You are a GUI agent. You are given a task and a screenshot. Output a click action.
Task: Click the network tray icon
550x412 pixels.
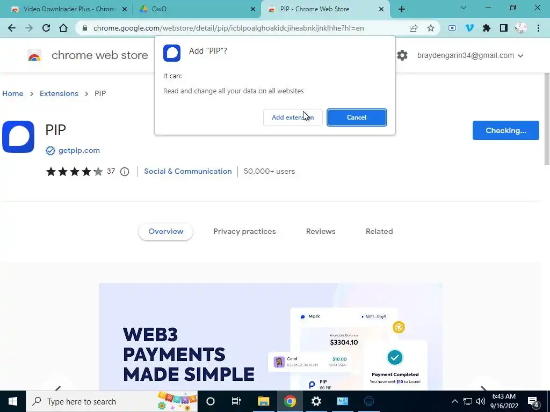pos(468,401)
